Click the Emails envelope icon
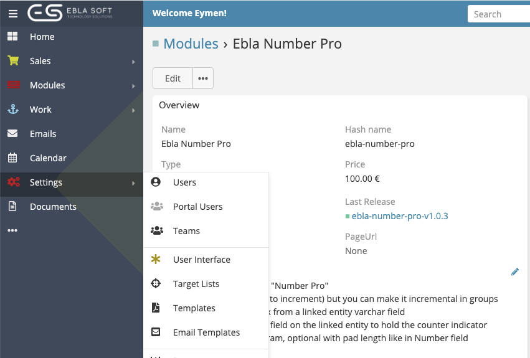530x358 pixels. point(12,134)
